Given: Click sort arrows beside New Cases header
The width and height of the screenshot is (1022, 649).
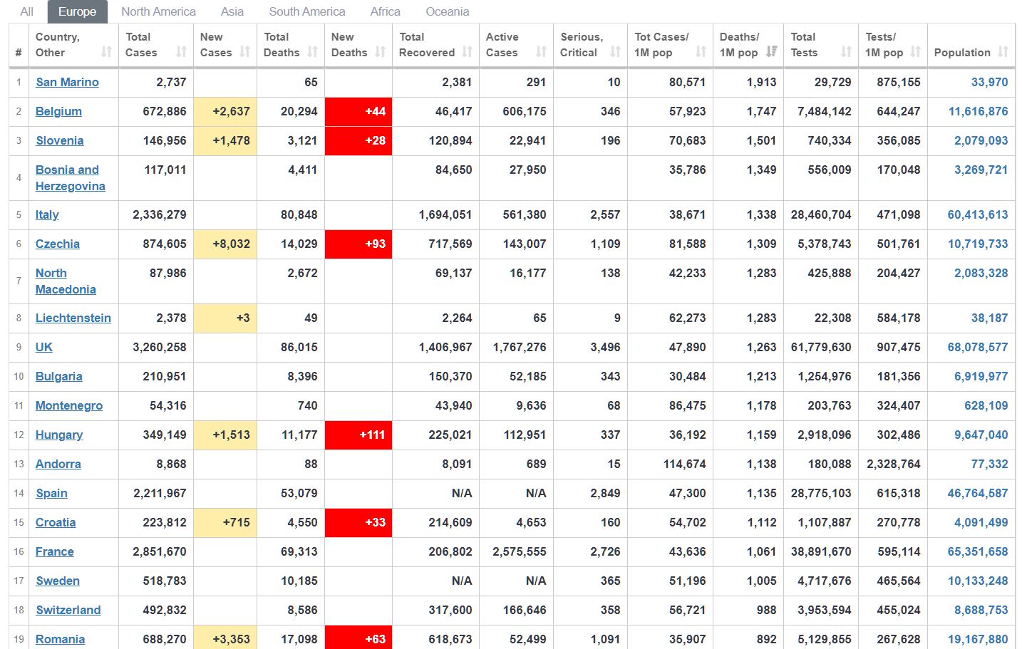Looking at the screenshot, I should tap(245, 52).
